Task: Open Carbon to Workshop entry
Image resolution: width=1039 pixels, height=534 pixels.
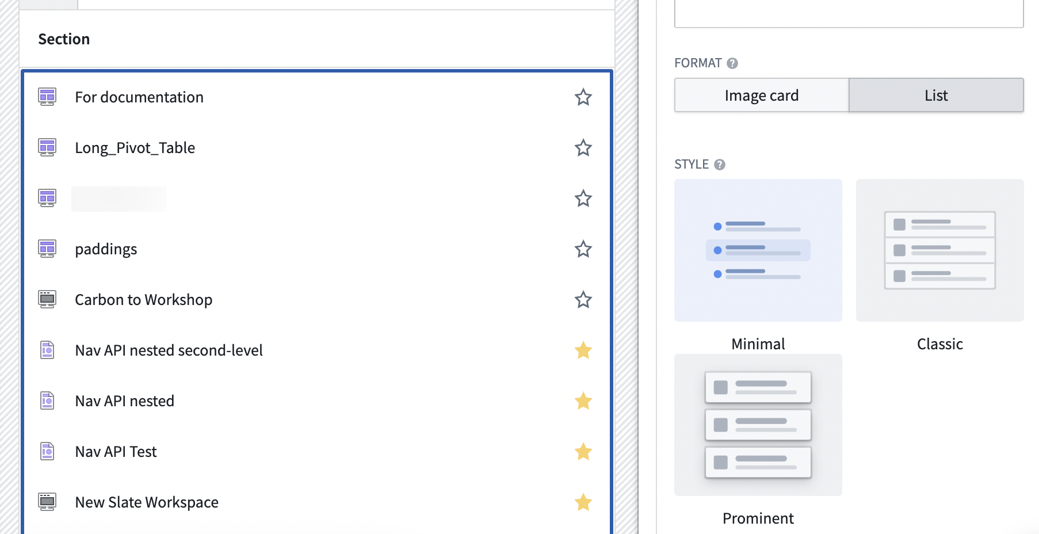Action: 144,300
